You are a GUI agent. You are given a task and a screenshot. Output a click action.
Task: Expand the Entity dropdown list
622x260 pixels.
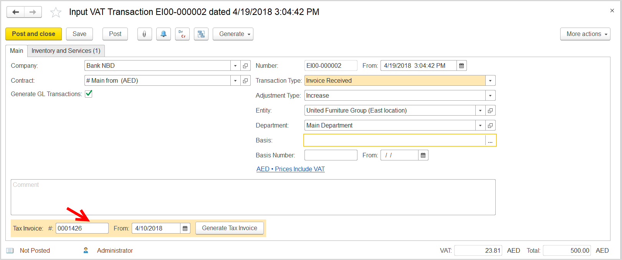point(480,110)
